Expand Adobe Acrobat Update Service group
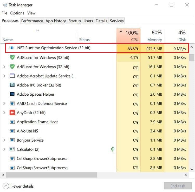 click(4, 76)
